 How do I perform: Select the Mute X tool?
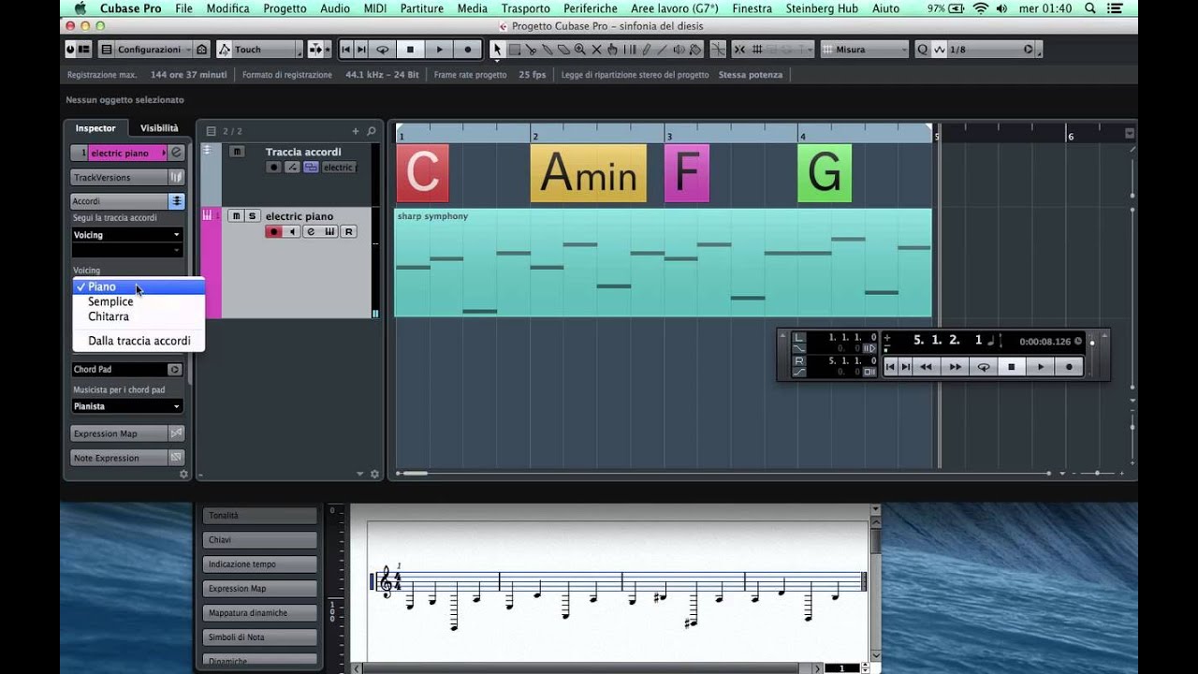tap(596, 49)
